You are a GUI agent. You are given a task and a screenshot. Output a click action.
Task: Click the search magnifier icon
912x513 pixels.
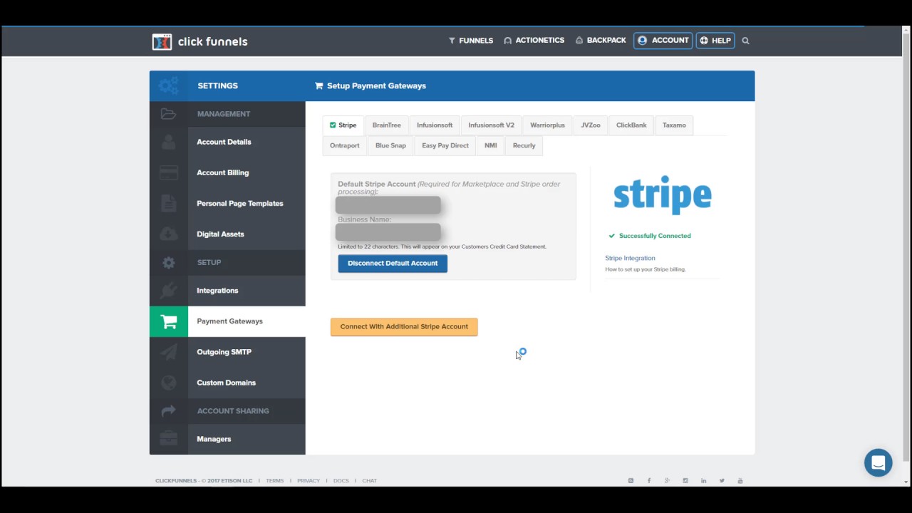pyautogui.click(x=745, y=41)
